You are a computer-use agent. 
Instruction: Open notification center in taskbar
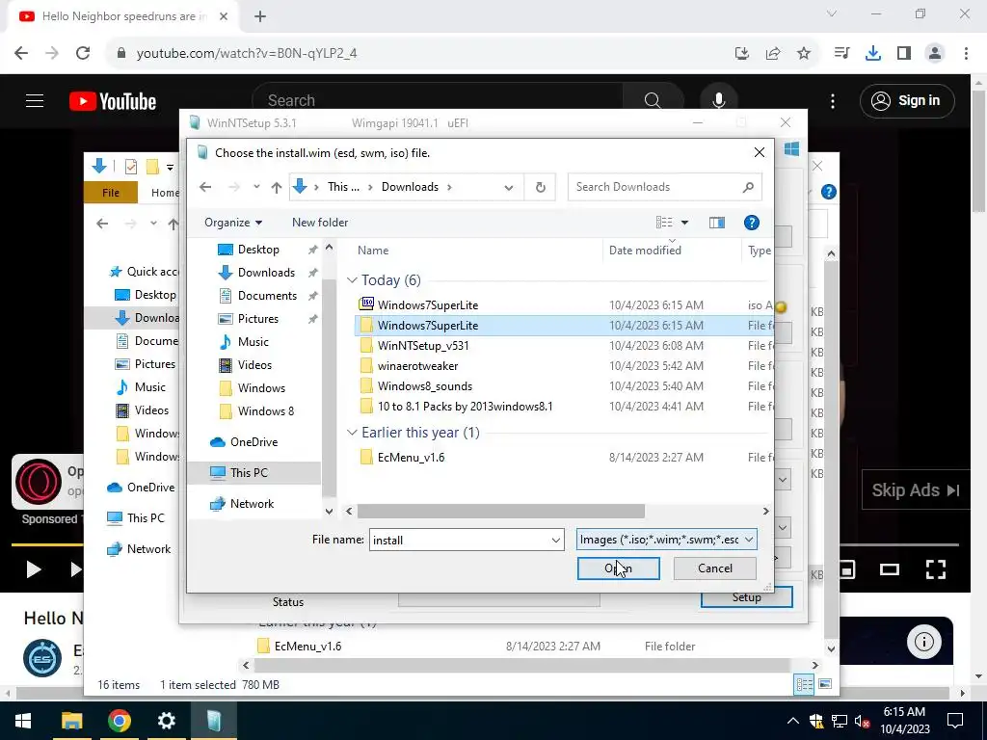[955, 721]
